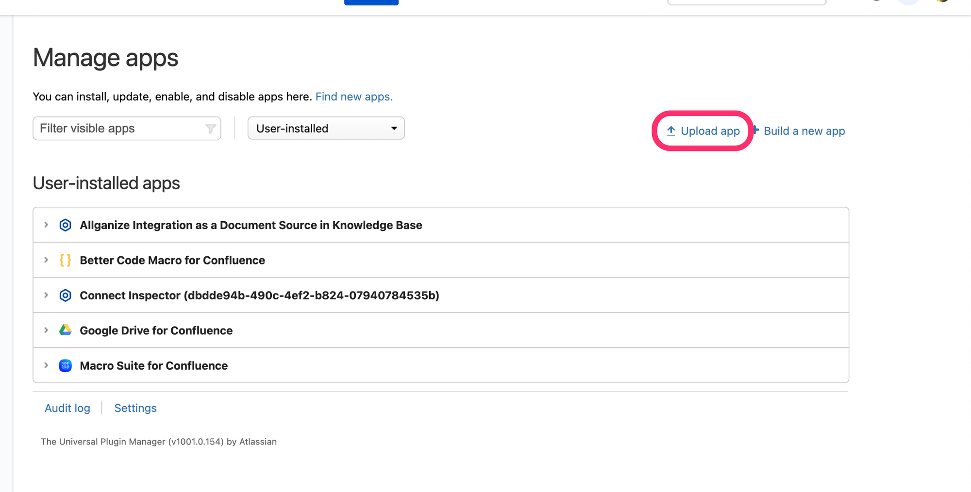
Task: Expand the Macro Suite for Confluence row
Action: pos(46,365)
